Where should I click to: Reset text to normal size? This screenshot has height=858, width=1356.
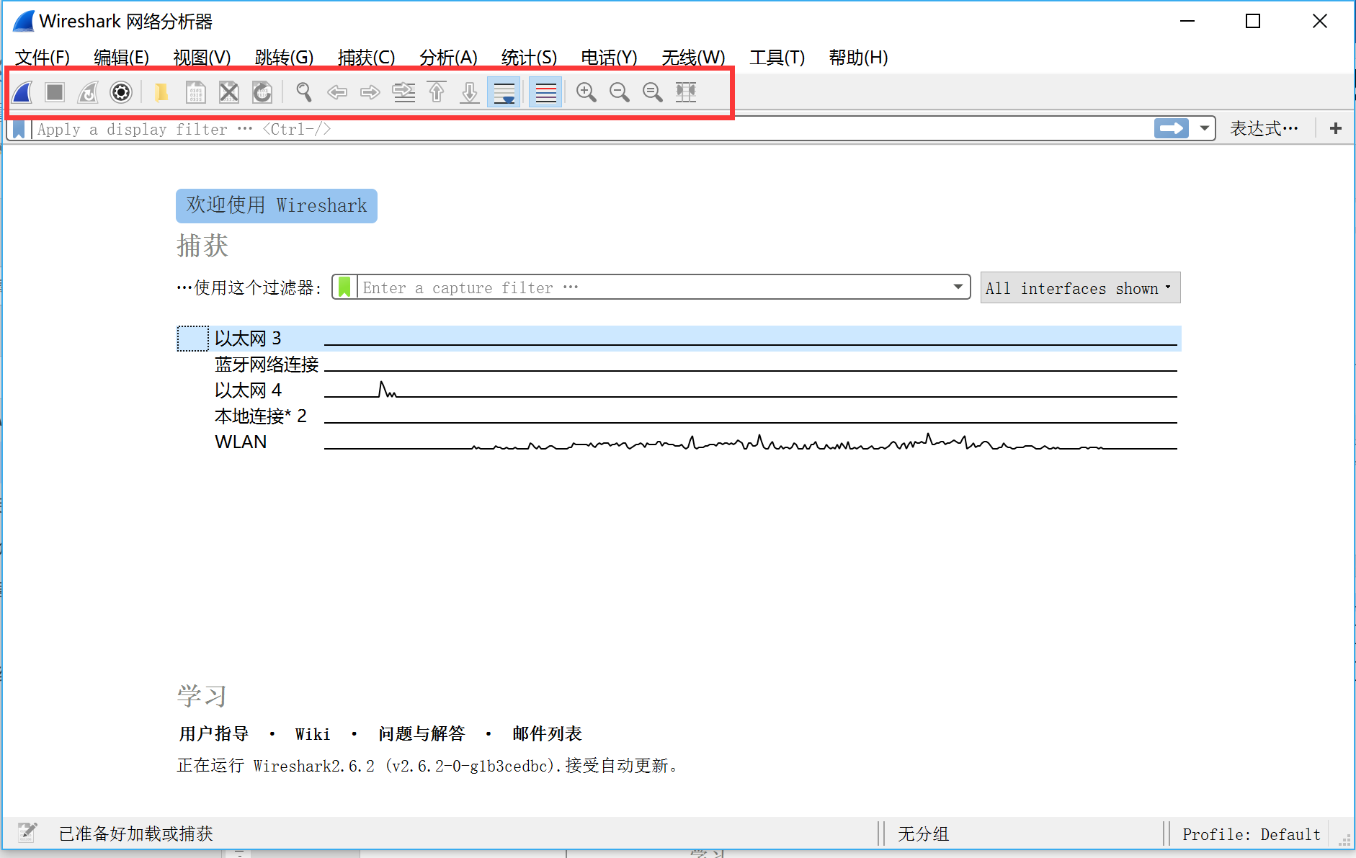point(653,92)
